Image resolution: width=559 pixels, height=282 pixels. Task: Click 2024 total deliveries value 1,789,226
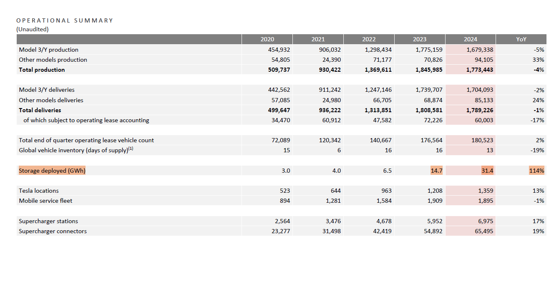coord(480,110)
